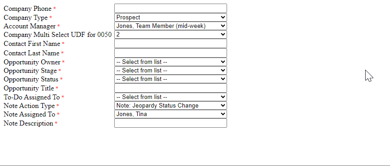This screenshot has width=390, height=166.
Task: Click the To-Do Assigned To dropdown chevron
Action: [x=223, y=97]
